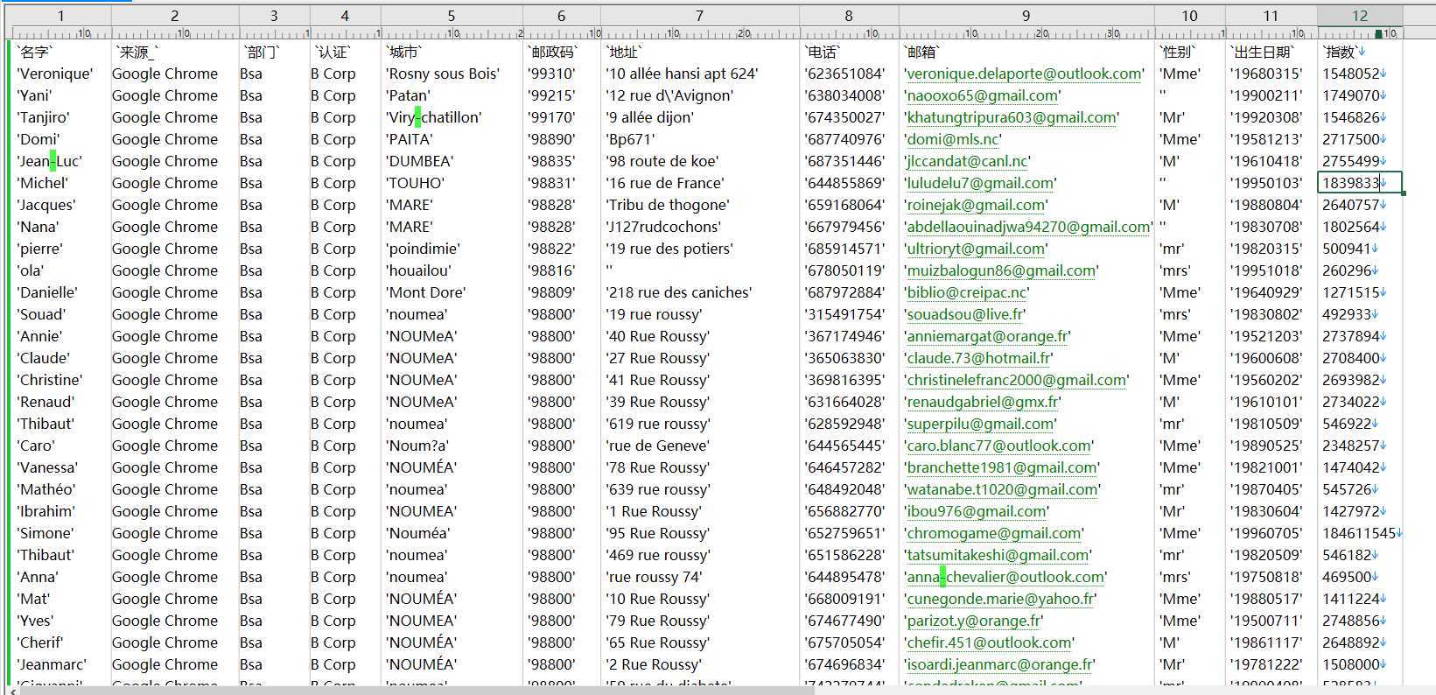Click the phone cell '623651084'
Screen dimensions: 1436x695
tap(844, 74)
